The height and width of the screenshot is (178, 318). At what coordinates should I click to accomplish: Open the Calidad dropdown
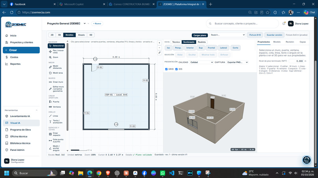(x=201, y=62)
